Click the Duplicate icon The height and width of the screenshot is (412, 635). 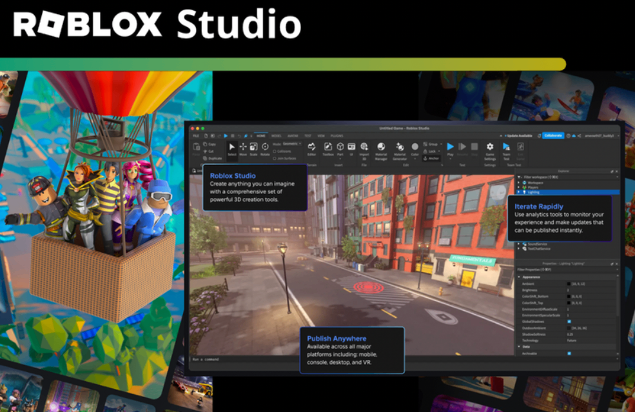tap(205, 159)
